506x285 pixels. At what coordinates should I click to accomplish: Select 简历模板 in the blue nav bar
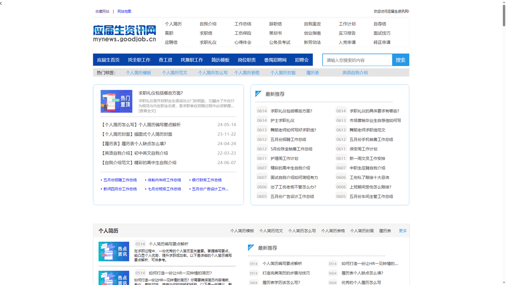220,60
